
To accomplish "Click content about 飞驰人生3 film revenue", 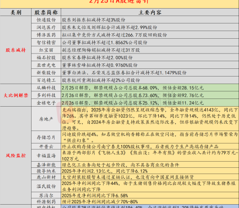I will 150,155.
